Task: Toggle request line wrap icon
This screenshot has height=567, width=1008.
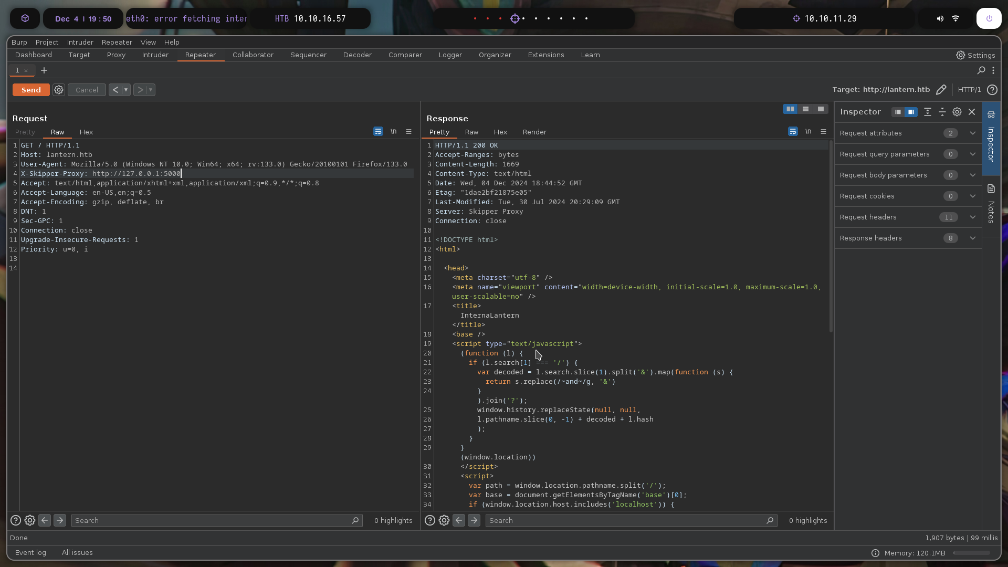Action: pos(378,131)
